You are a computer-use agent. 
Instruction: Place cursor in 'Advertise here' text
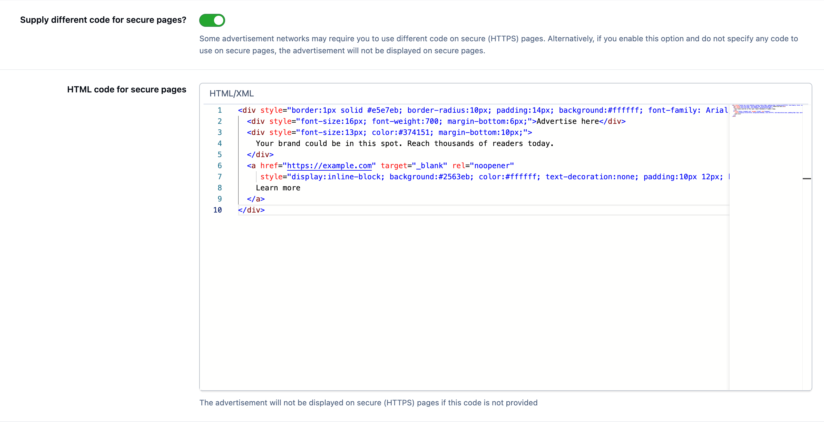(x=567, y=121)
